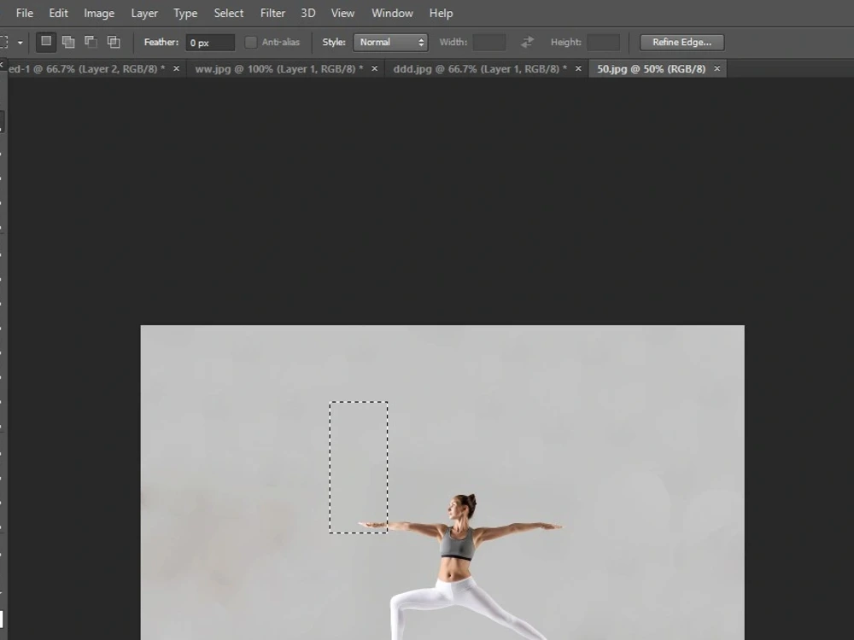
Task: Open the View menu
Action: (x=342, y=13)
